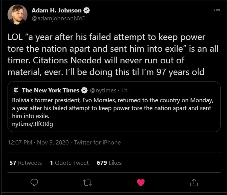
Task: Follow the nyti.ms/3lfQRlg link
Action: [32, 124]
